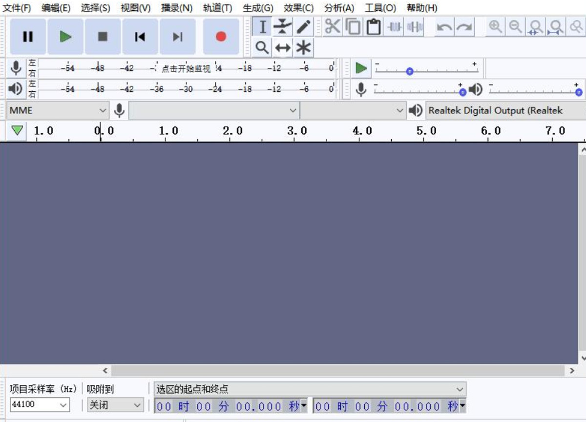Click the Cut scissors icon
Image resolution: width=586 pixels, height=422 pixels.
pyautogui.click(x=333, y=26)
